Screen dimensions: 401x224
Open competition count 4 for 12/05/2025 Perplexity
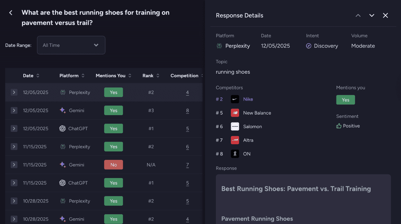[x=187, y=92]
